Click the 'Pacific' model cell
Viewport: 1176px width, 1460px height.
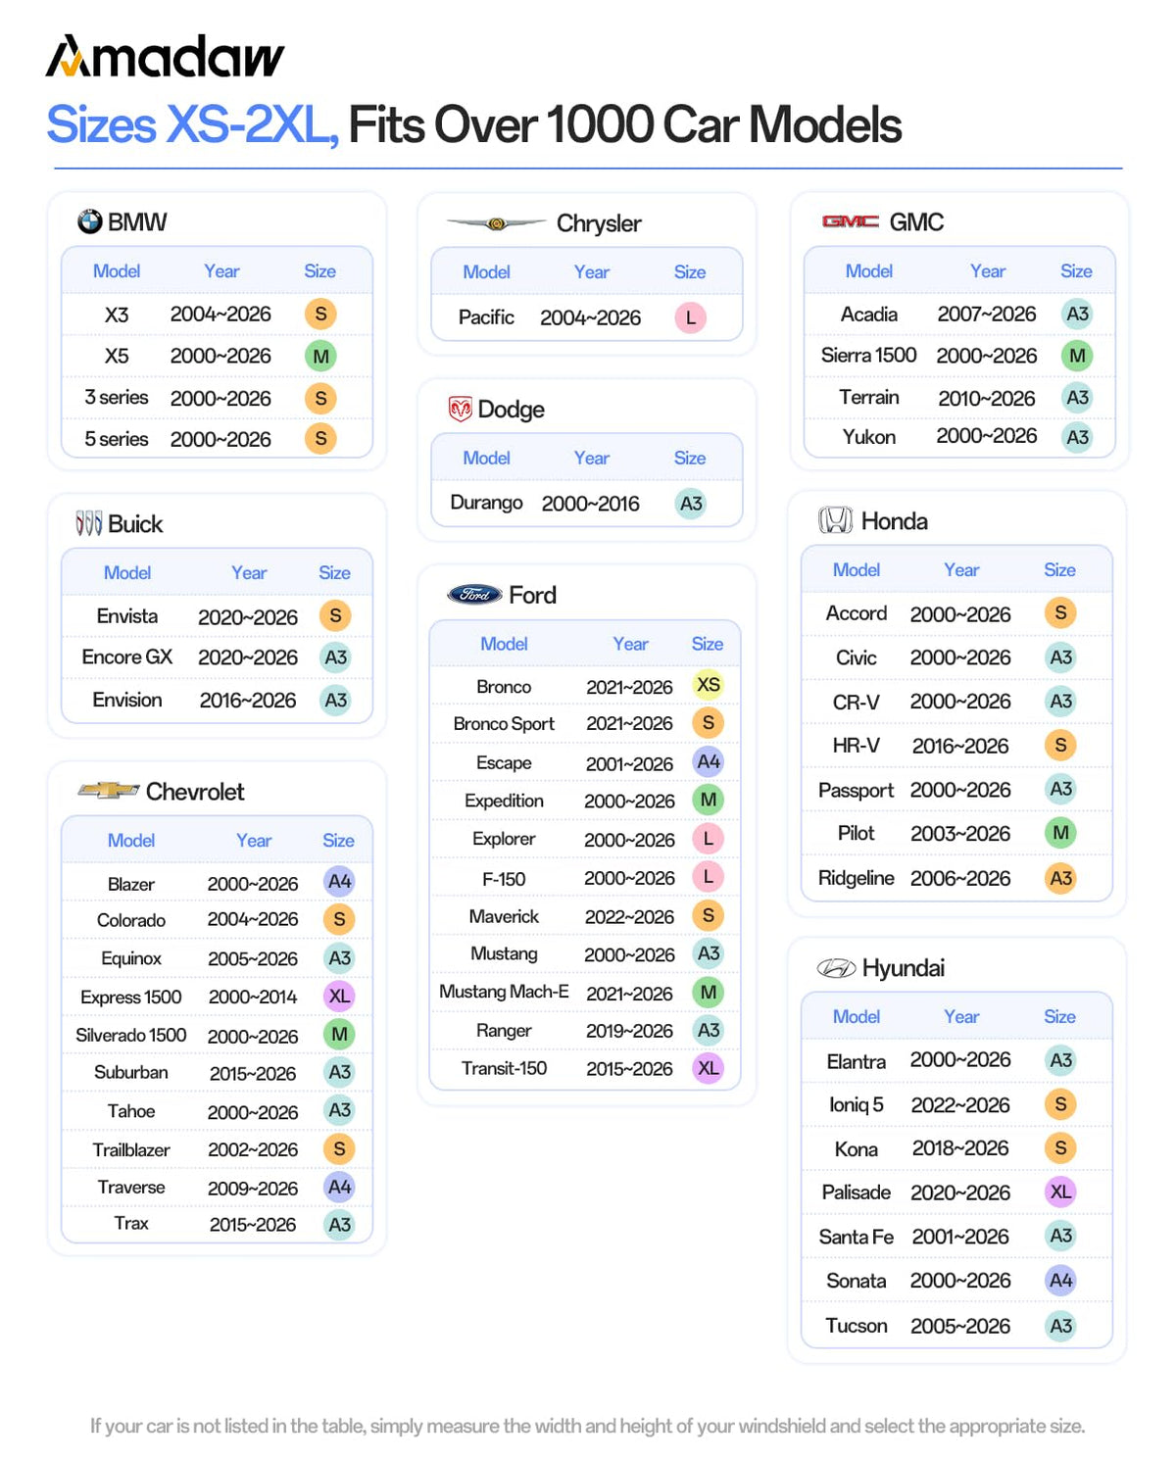486,316
